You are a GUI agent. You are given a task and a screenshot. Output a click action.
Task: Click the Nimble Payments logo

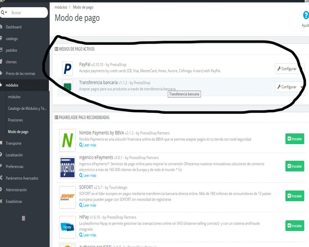(67, 140)
